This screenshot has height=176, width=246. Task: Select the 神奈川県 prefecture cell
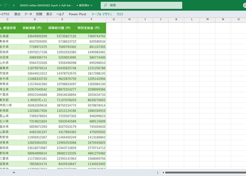(x=11, y=105)
